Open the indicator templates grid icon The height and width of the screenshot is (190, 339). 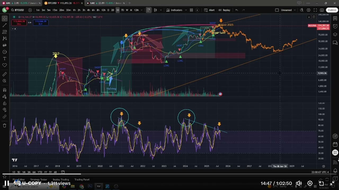[x=191, y=10]
